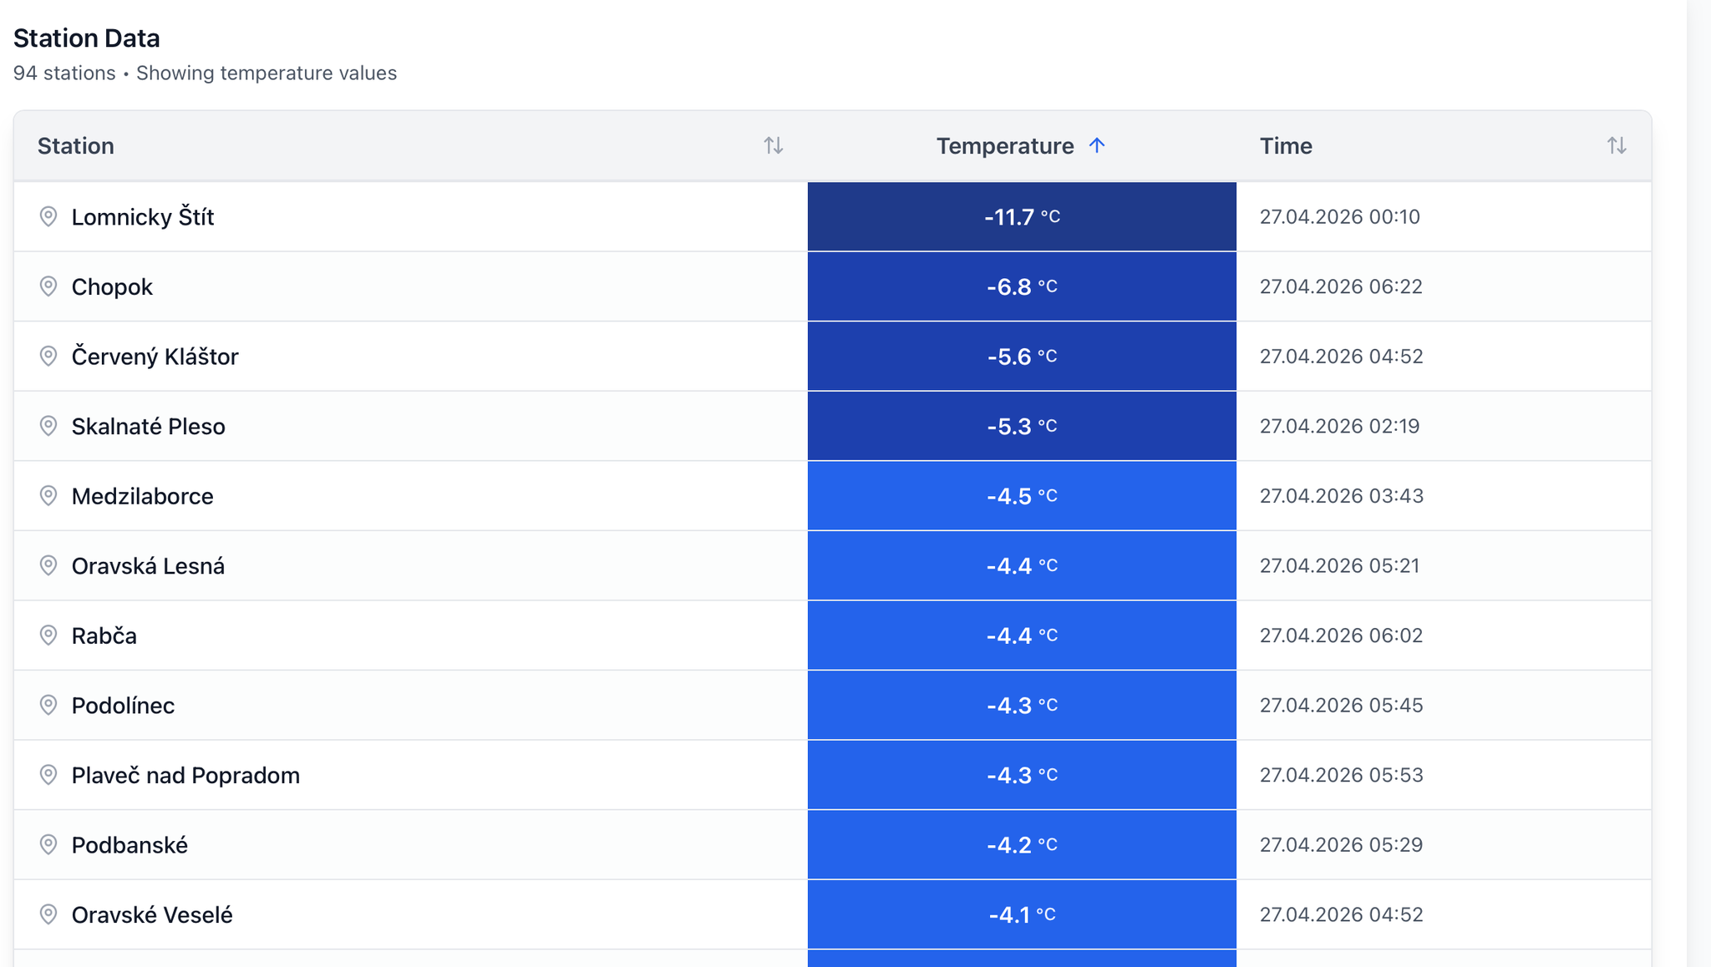
Task: Click the pin icon for Červený Kláštor
Action: click(x=48, y=357)
